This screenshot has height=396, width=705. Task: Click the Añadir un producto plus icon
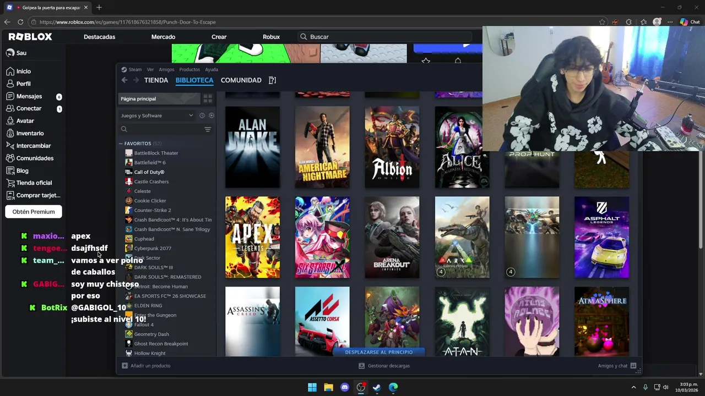[124, 366]
